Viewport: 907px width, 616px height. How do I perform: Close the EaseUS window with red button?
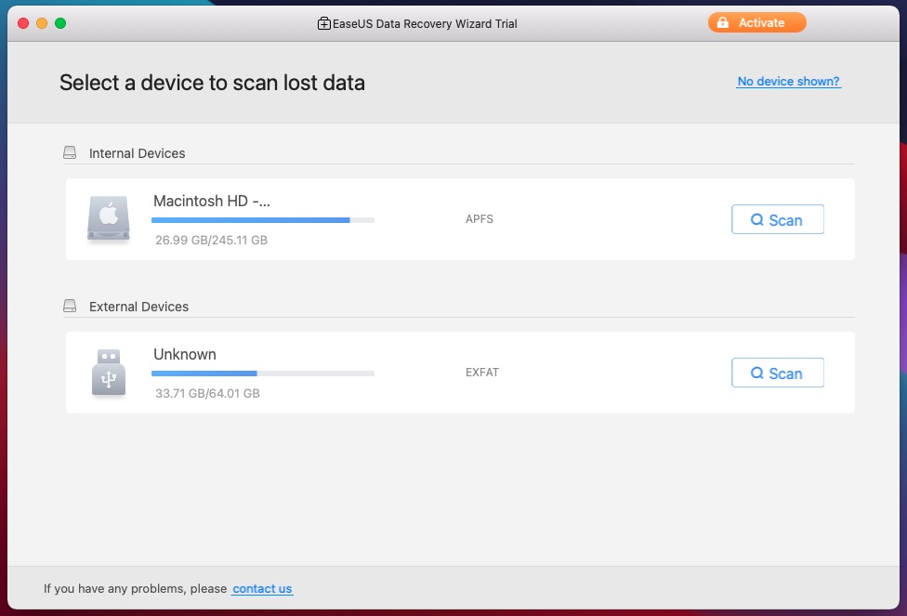coord(23,23)
